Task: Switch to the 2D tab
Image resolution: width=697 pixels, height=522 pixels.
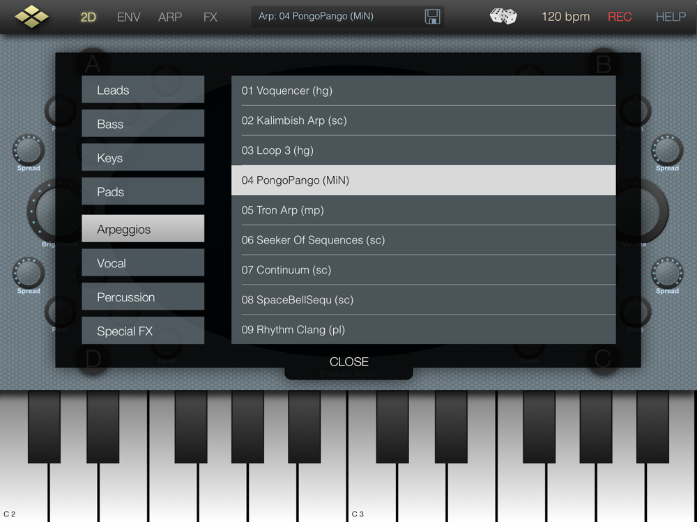Action: tap(88, 17)
